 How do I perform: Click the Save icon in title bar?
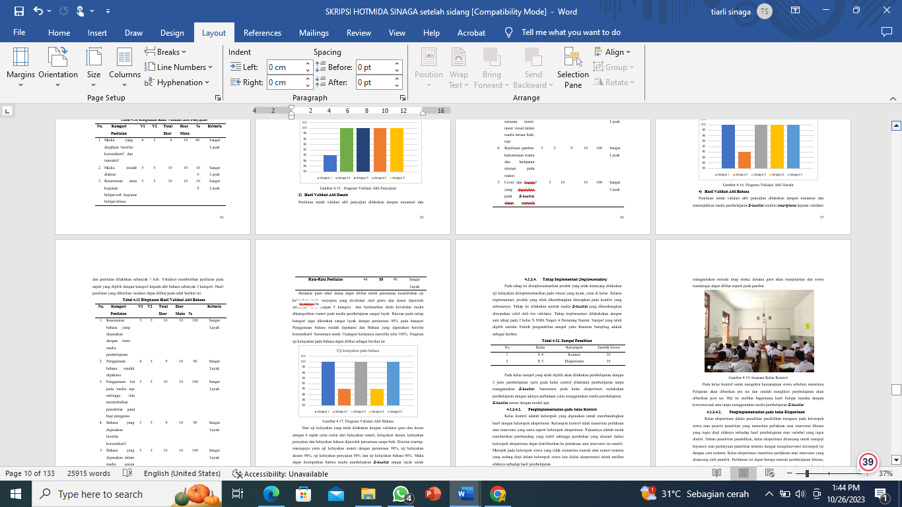click(x=18, y=11)
